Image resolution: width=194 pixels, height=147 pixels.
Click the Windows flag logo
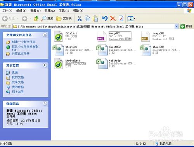click(x=189, y=11)
